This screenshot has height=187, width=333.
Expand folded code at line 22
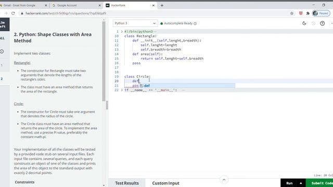click(x=122, y=90)
